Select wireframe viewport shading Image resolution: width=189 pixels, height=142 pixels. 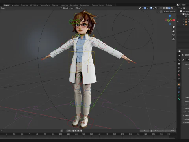click(164, 8)
